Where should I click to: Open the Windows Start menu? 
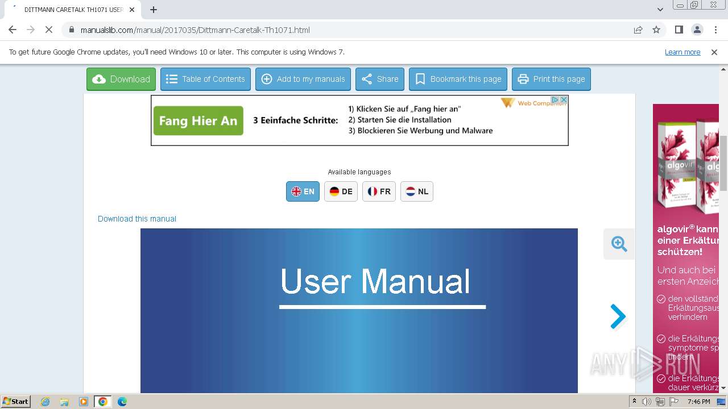click(x=15, y=402)
